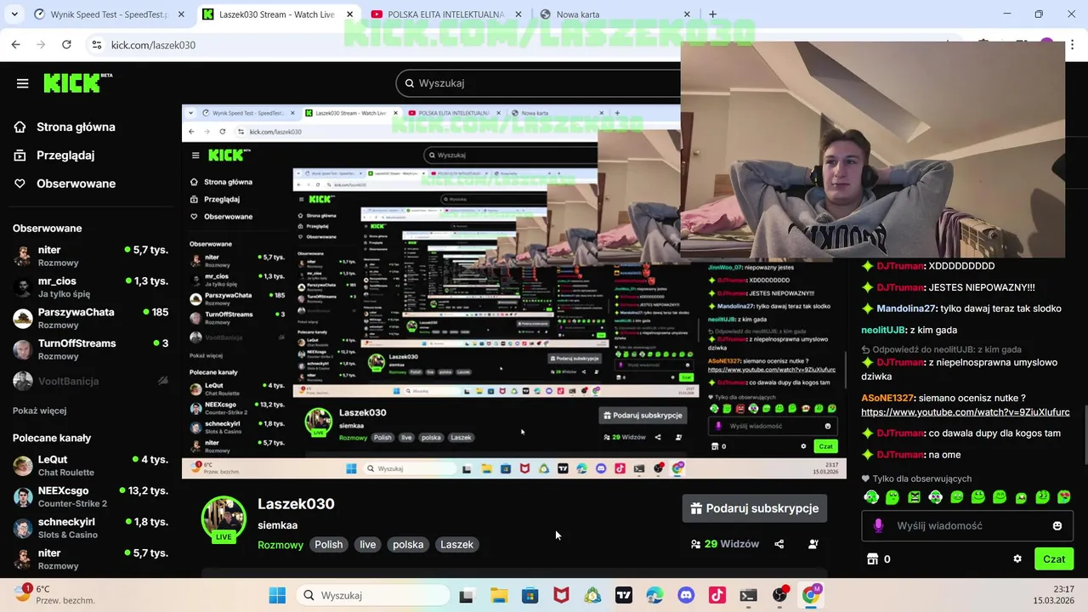Open Windows Start menu
This screenshot has height=612, width=1088.
277,596
